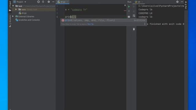Open Run panel settings gear
The width and height of the screenshot is (196, 110).
tap(177, 2)
